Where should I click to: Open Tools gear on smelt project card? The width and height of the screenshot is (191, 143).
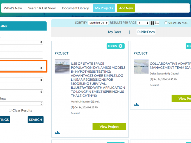coord(115,46)
